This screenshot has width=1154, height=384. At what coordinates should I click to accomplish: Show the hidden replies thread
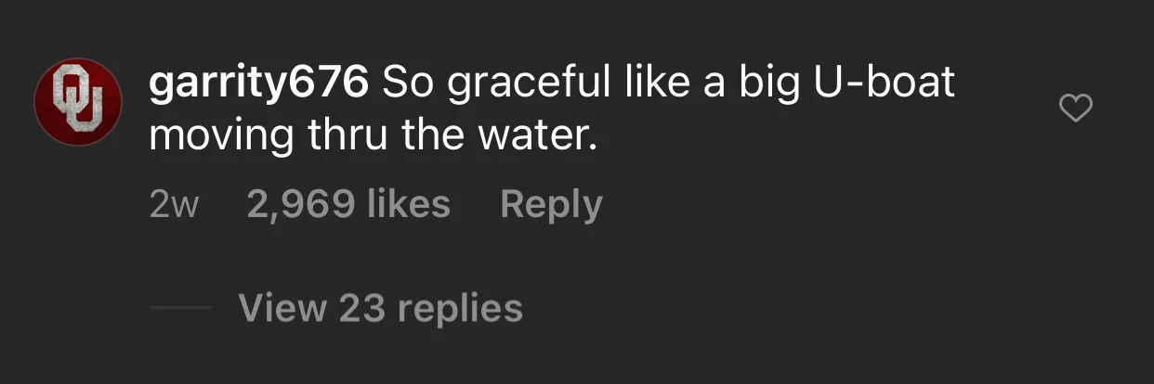(380, 308)
